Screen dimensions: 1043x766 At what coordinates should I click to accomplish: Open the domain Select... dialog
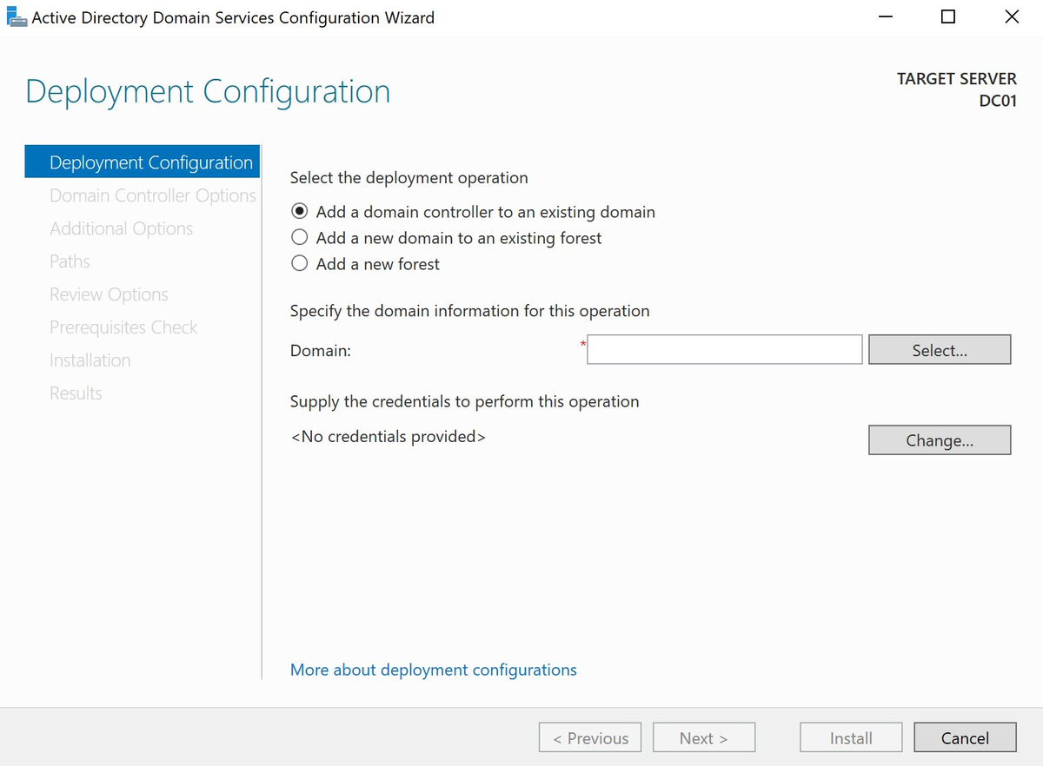(x=939, y=349)
